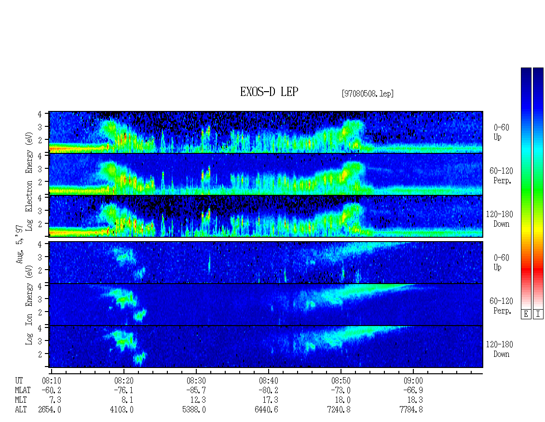Click the 60-120 Perp. label beside the electron panel
The height and width of the screenshot is (422, 545).
501,176
